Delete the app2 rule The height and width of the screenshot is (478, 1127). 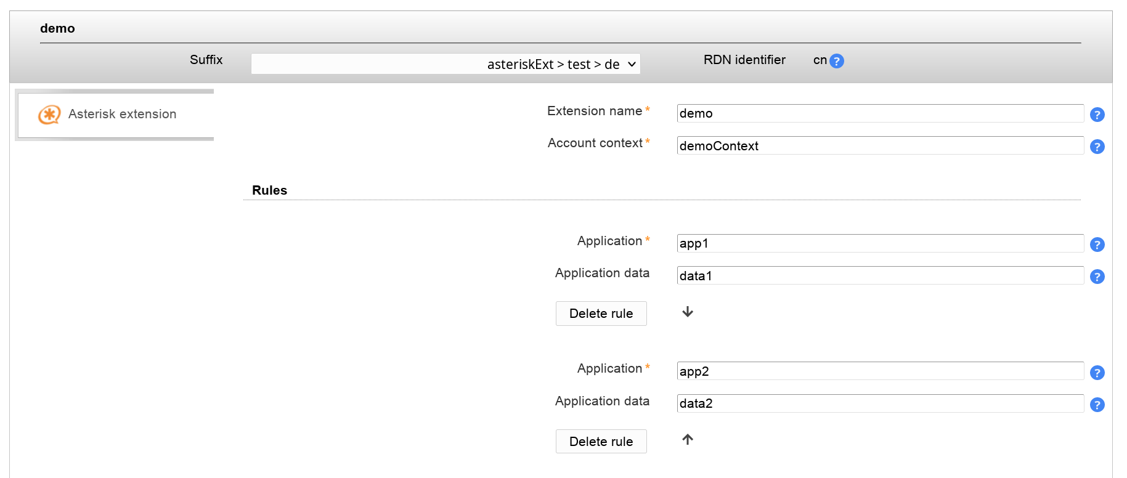click(601, 442)
